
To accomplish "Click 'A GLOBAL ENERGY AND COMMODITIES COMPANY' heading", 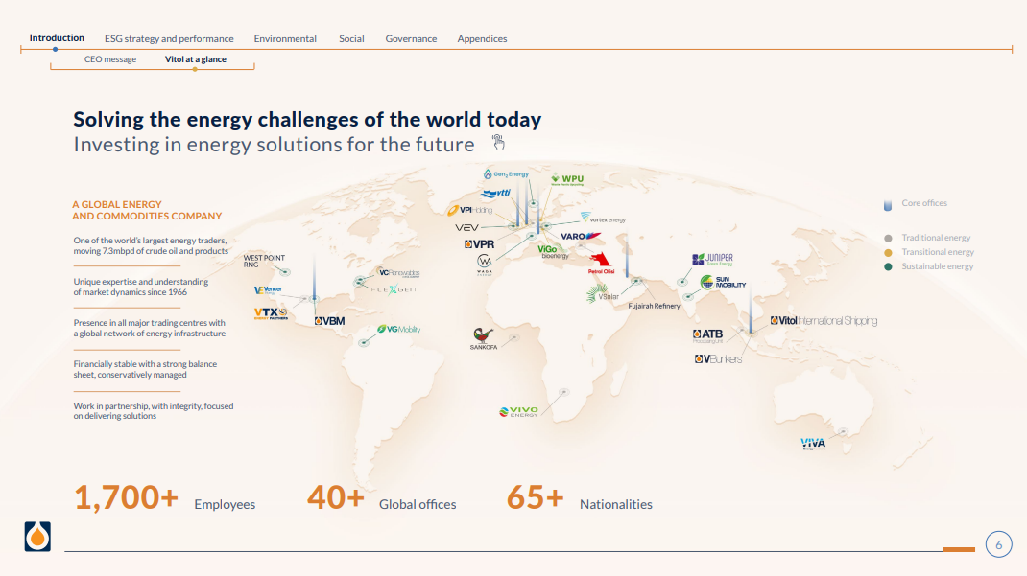I will point(147,210).
